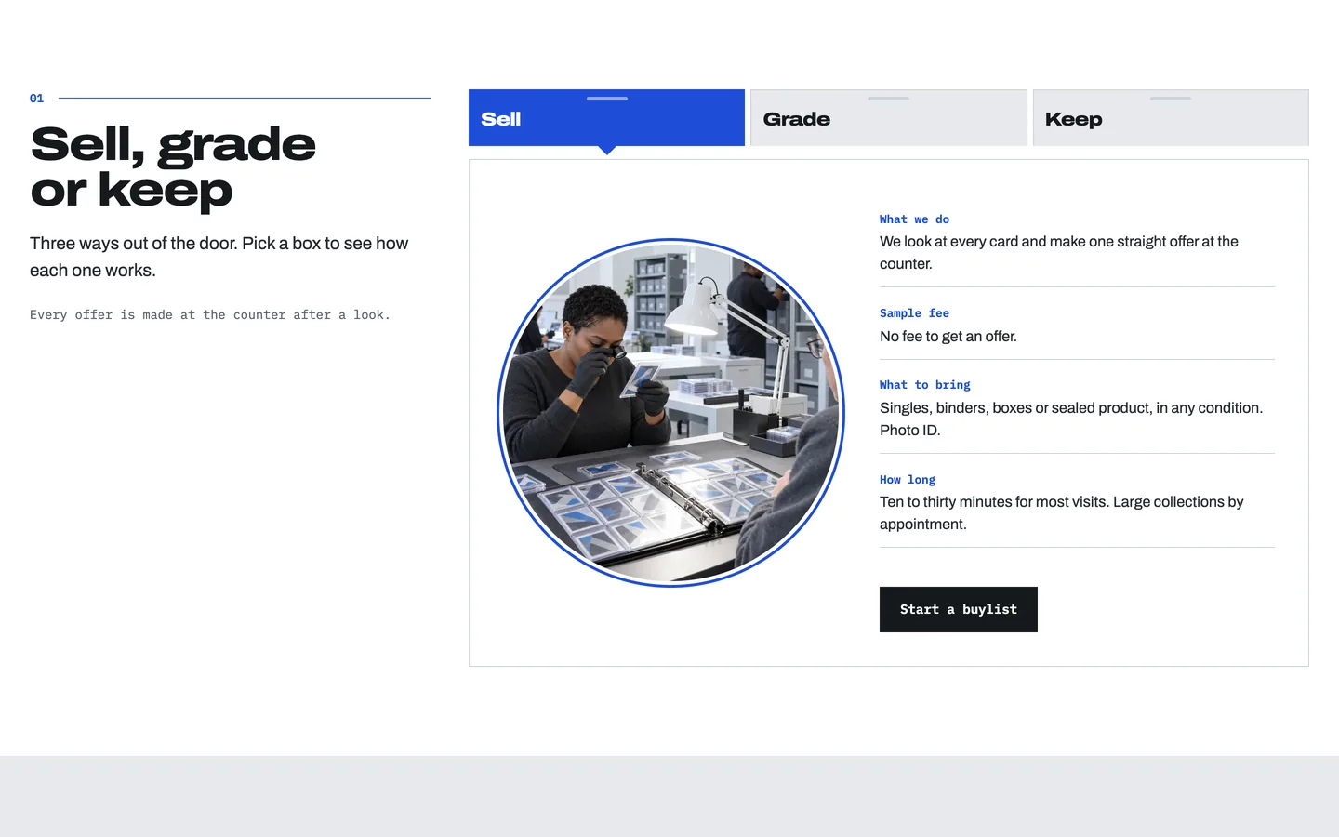Click the 'Singles, binders, boxes or sealed product' text
This screenshot has width=1339, height=837.
1071,419
